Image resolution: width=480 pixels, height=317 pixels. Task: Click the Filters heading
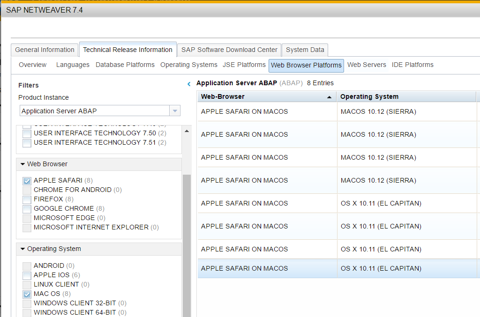tap(29, 85)
